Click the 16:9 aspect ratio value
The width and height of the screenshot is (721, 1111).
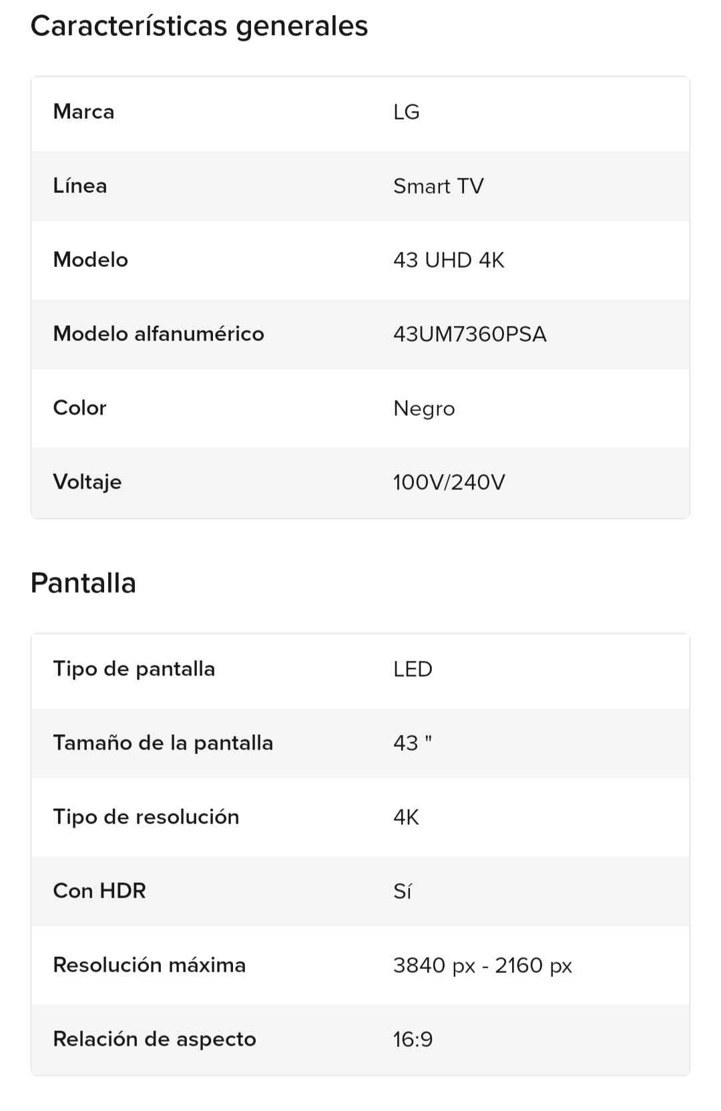click(413, 1040)
